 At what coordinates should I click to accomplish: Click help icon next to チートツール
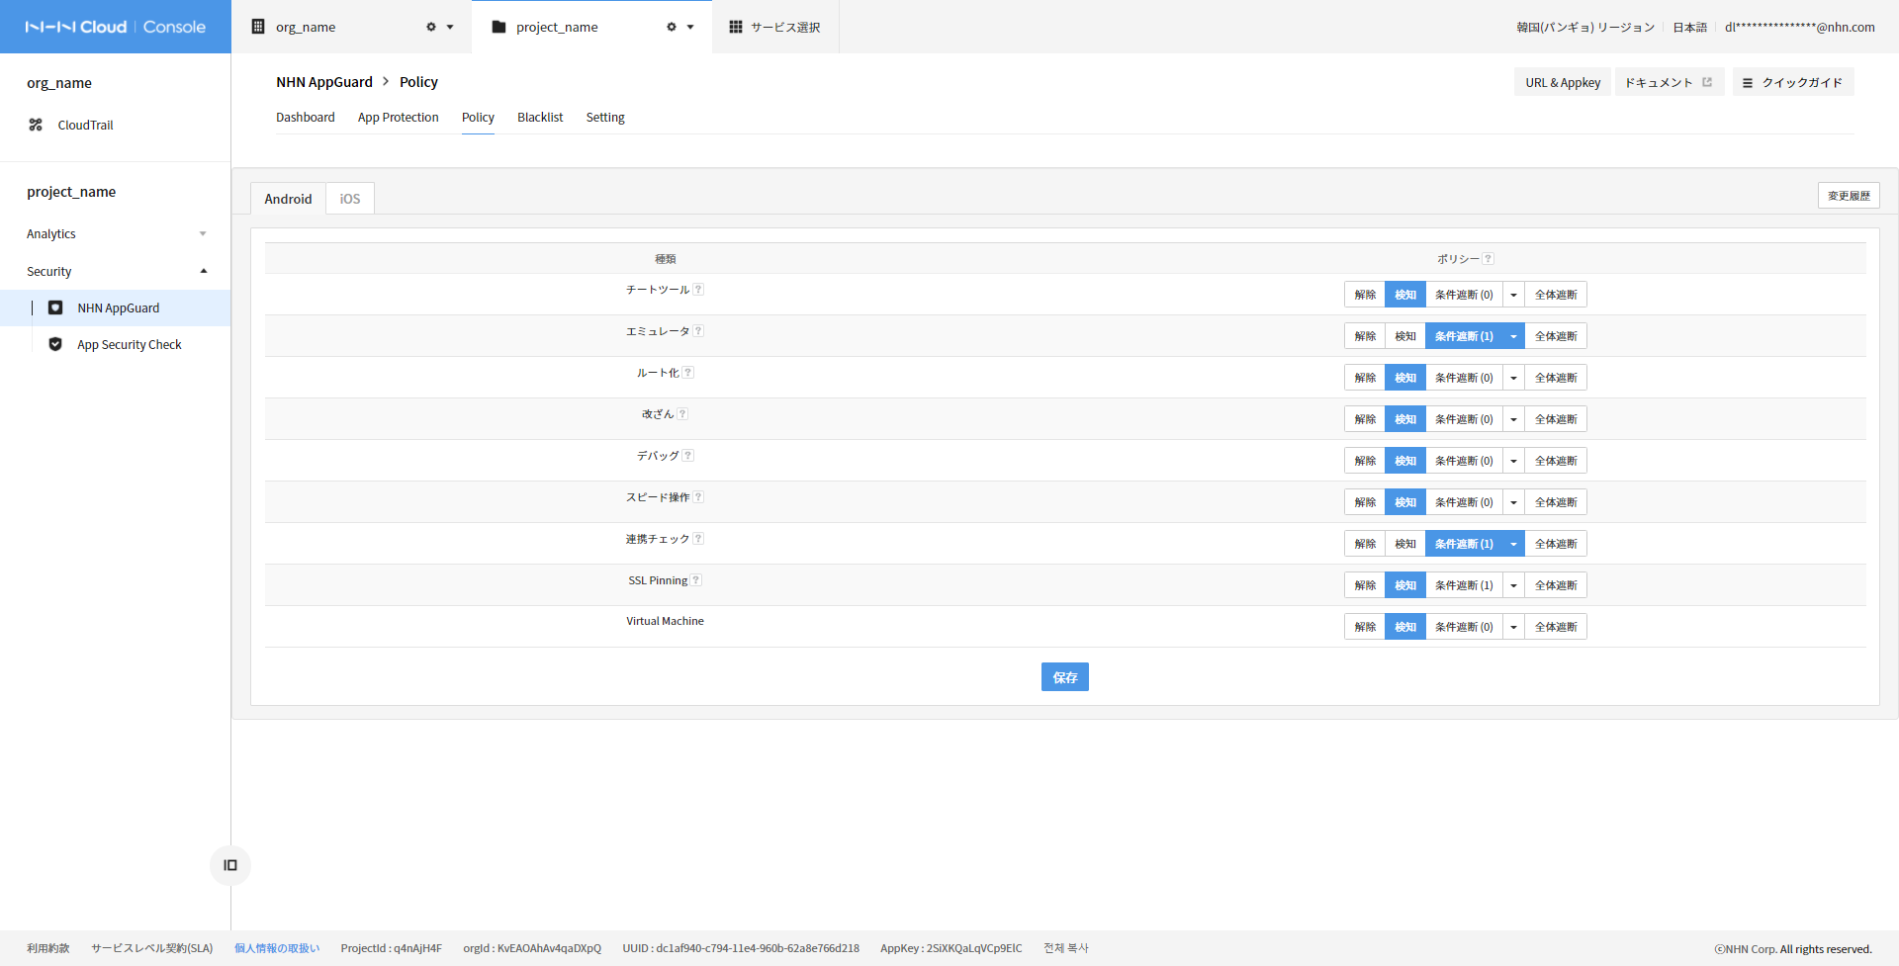(698, 289)
